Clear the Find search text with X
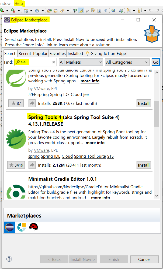This screenshot has width=163, height=269. pos(54,62)
